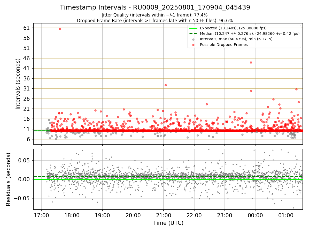Click the Jitter Quality 77.4% subtitle line
This screenshot has width=310, height=232.
click(155, 15)
